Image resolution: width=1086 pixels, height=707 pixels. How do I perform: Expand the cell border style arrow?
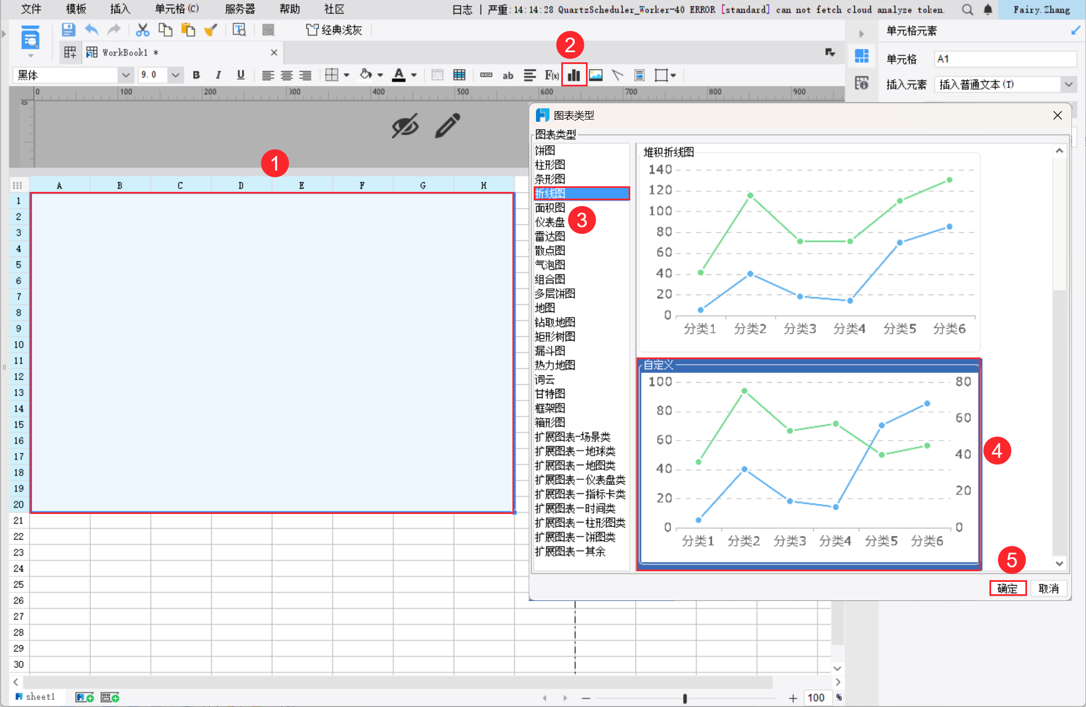click(347, 75)
